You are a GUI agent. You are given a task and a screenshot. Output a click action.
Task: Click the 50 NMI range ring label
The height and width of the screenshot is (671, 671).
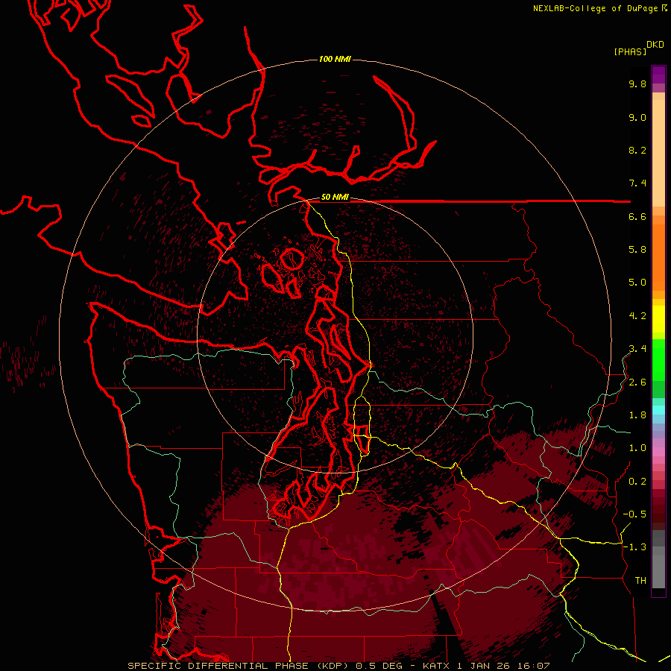[x=335, y=198]
